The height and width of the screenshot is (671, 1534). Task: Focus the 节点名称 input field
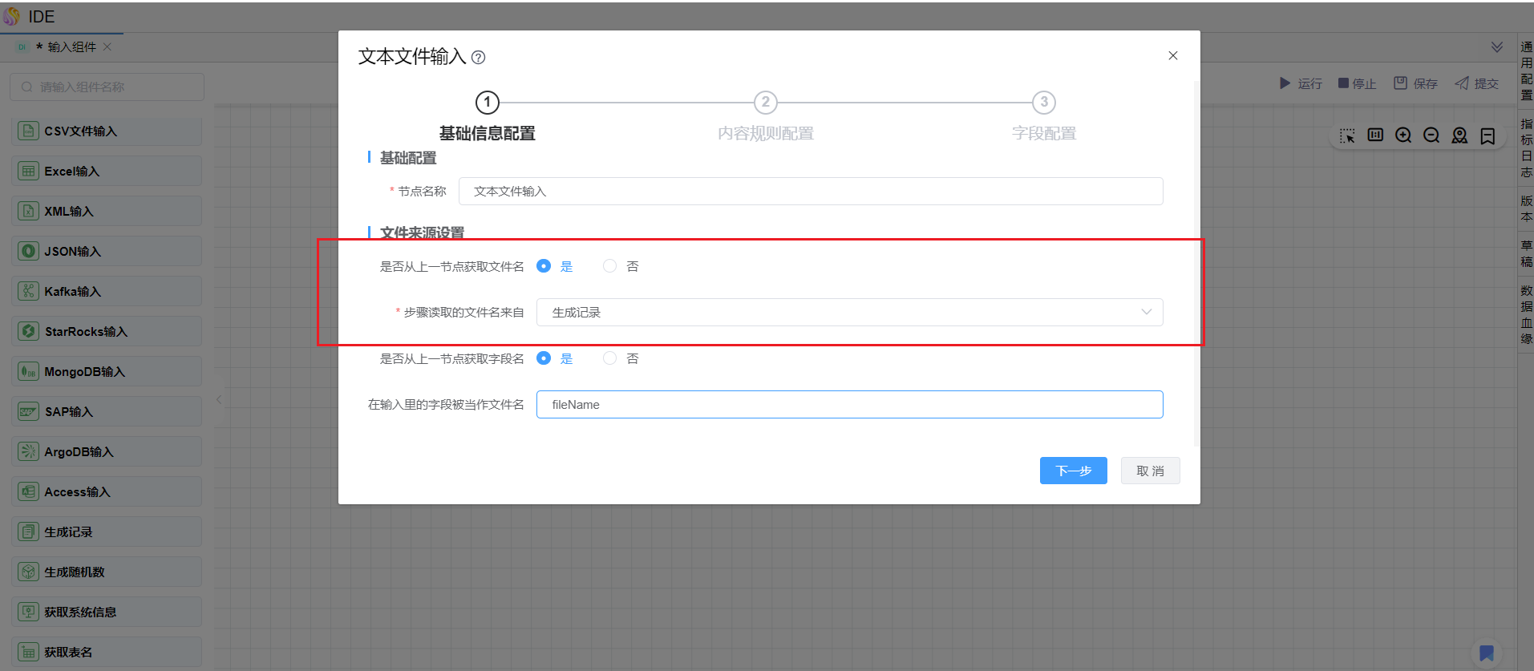tap(811, 191)
